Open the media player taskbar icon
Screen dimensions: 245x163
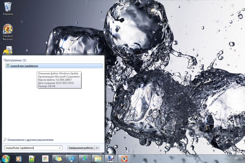click(x=18, y=159)
